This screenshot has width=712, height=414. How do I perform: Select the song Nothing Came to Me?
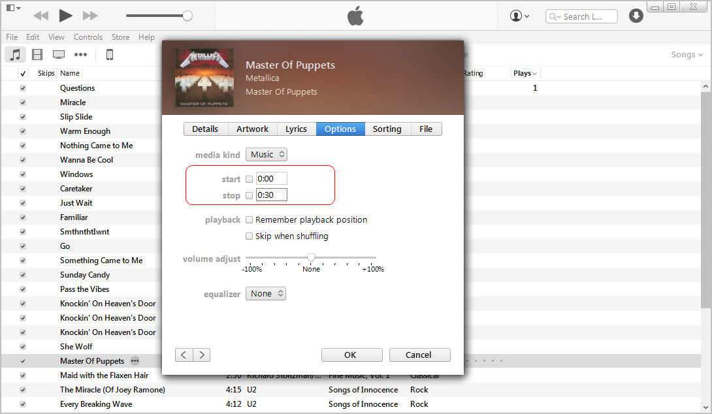96,146
